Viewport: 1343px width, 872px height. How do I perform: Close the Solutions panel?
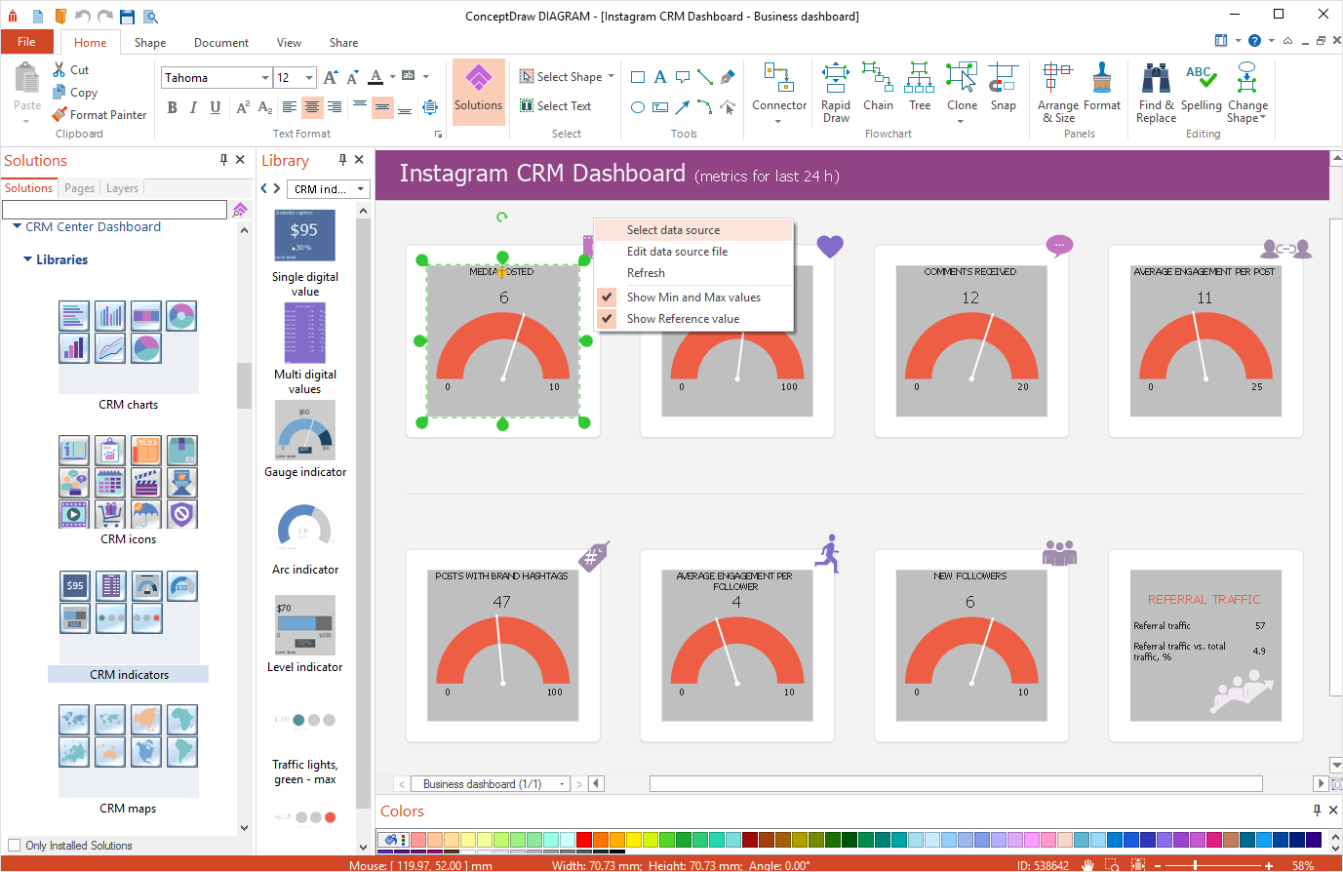[x=241, y=160]
